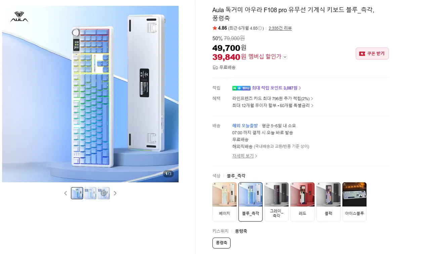Select the 베이지 color option

[224, 202]
